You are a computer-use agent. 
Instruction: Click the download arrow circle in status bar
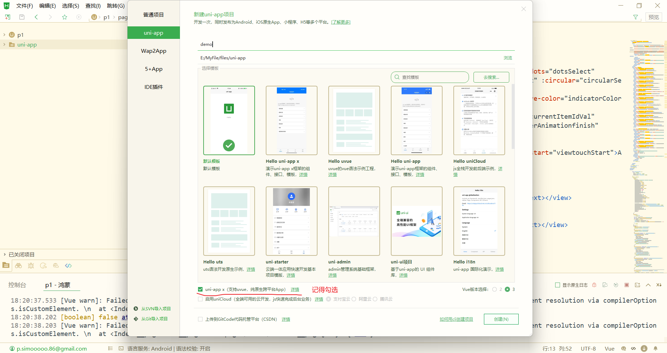644,348
